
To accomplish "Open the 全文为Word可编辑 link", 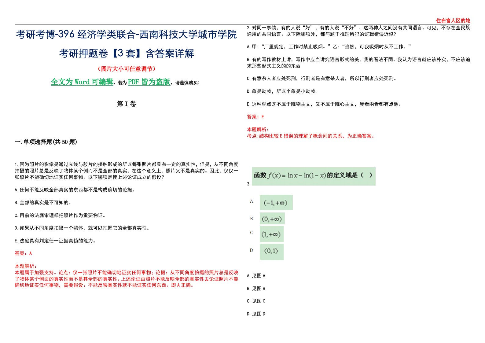I will pos(82,82).
